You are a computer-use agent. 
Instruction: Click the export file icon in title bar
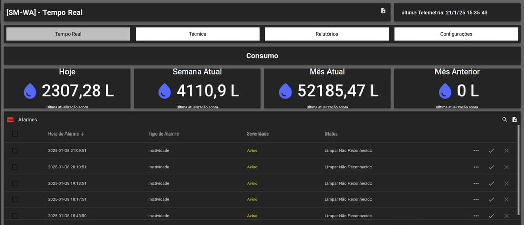383,11
